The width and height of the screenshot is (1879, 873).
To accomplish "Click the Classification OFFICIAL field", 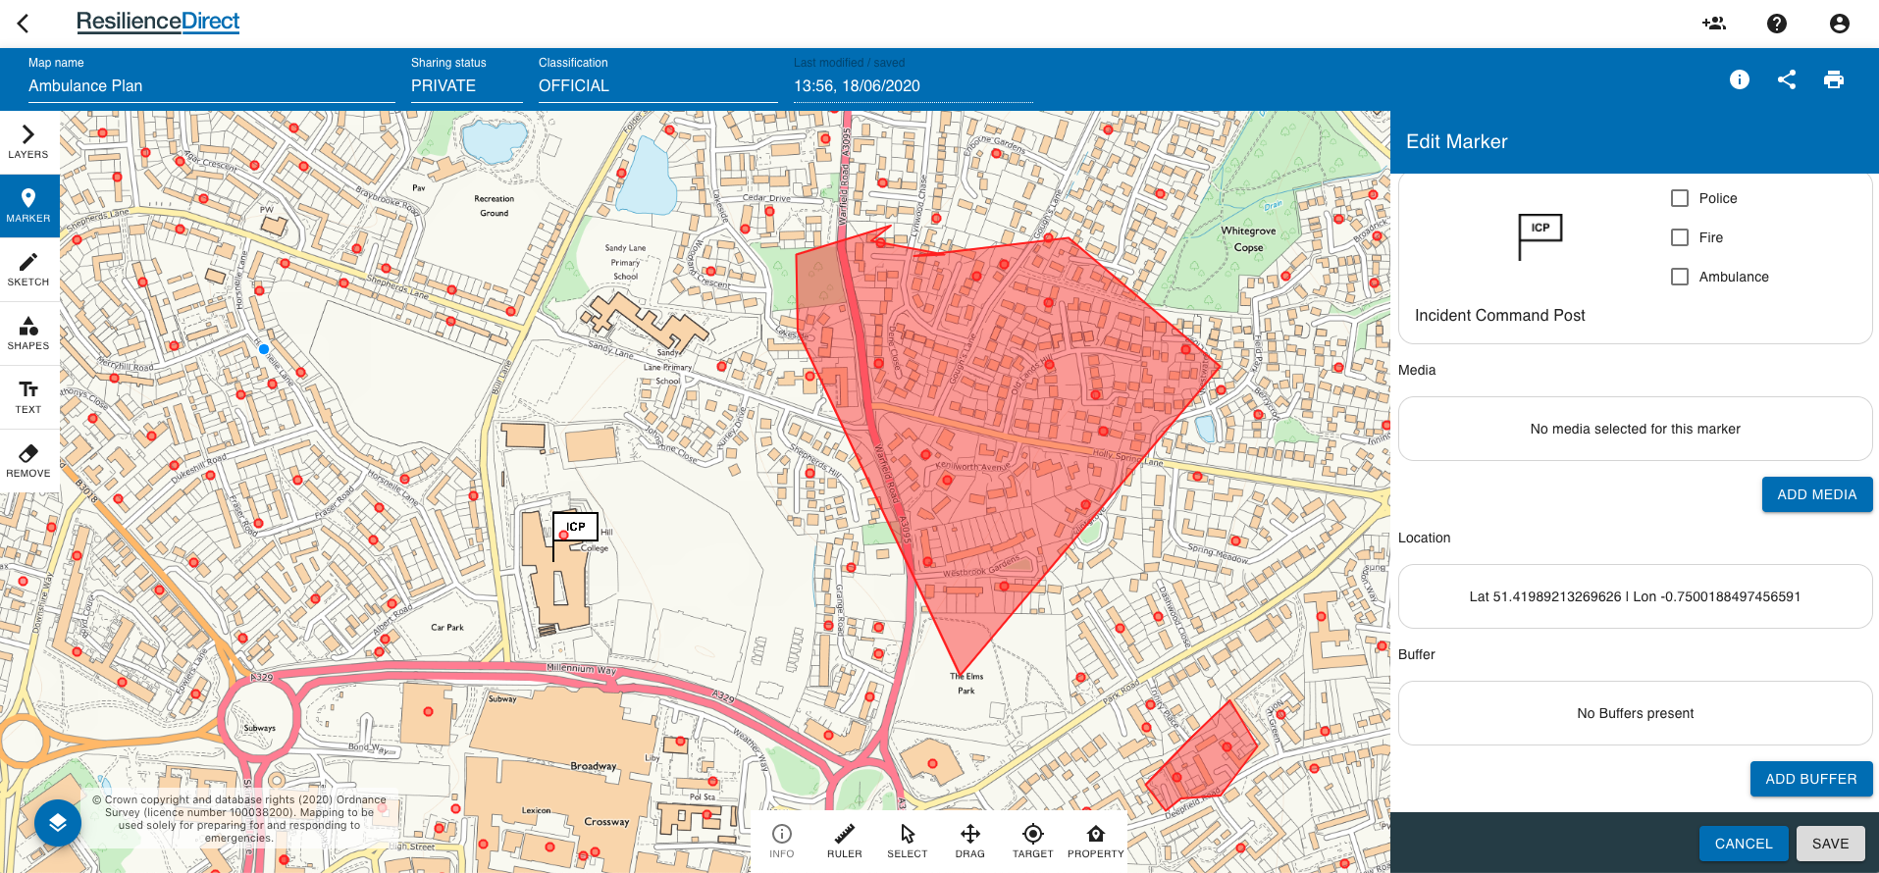I will pyautogui.click(x=657, y=86).
